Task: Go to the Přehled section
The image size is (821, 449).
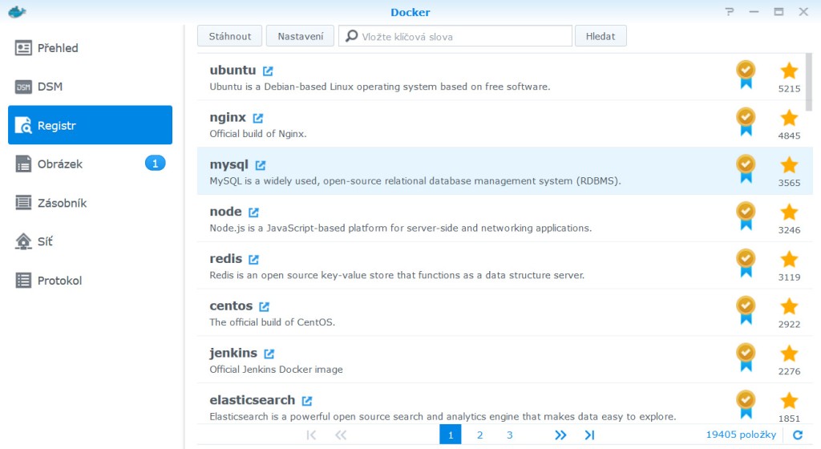Action: [90, 48]
